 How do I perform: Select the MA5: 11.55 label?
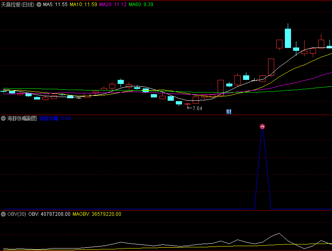coord(55,5)
